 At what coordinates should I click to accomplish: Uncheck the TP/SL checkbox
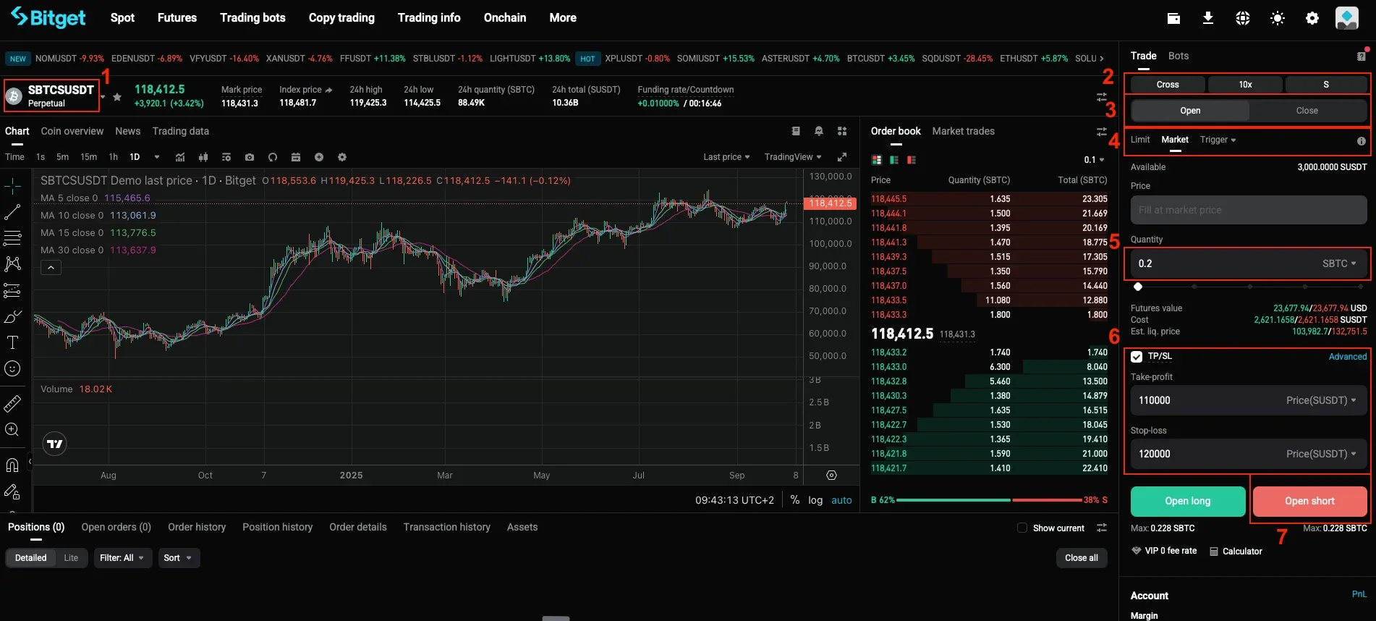click(1137, 357)
